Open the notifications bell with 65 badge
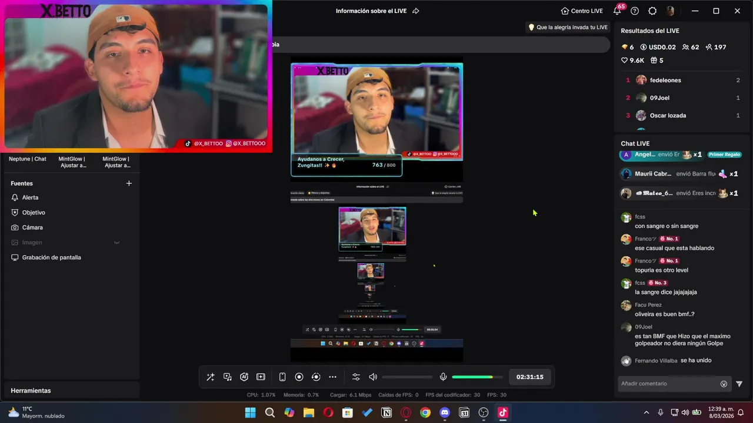Screen dimensions: 753x423 [x=617, y=11]
